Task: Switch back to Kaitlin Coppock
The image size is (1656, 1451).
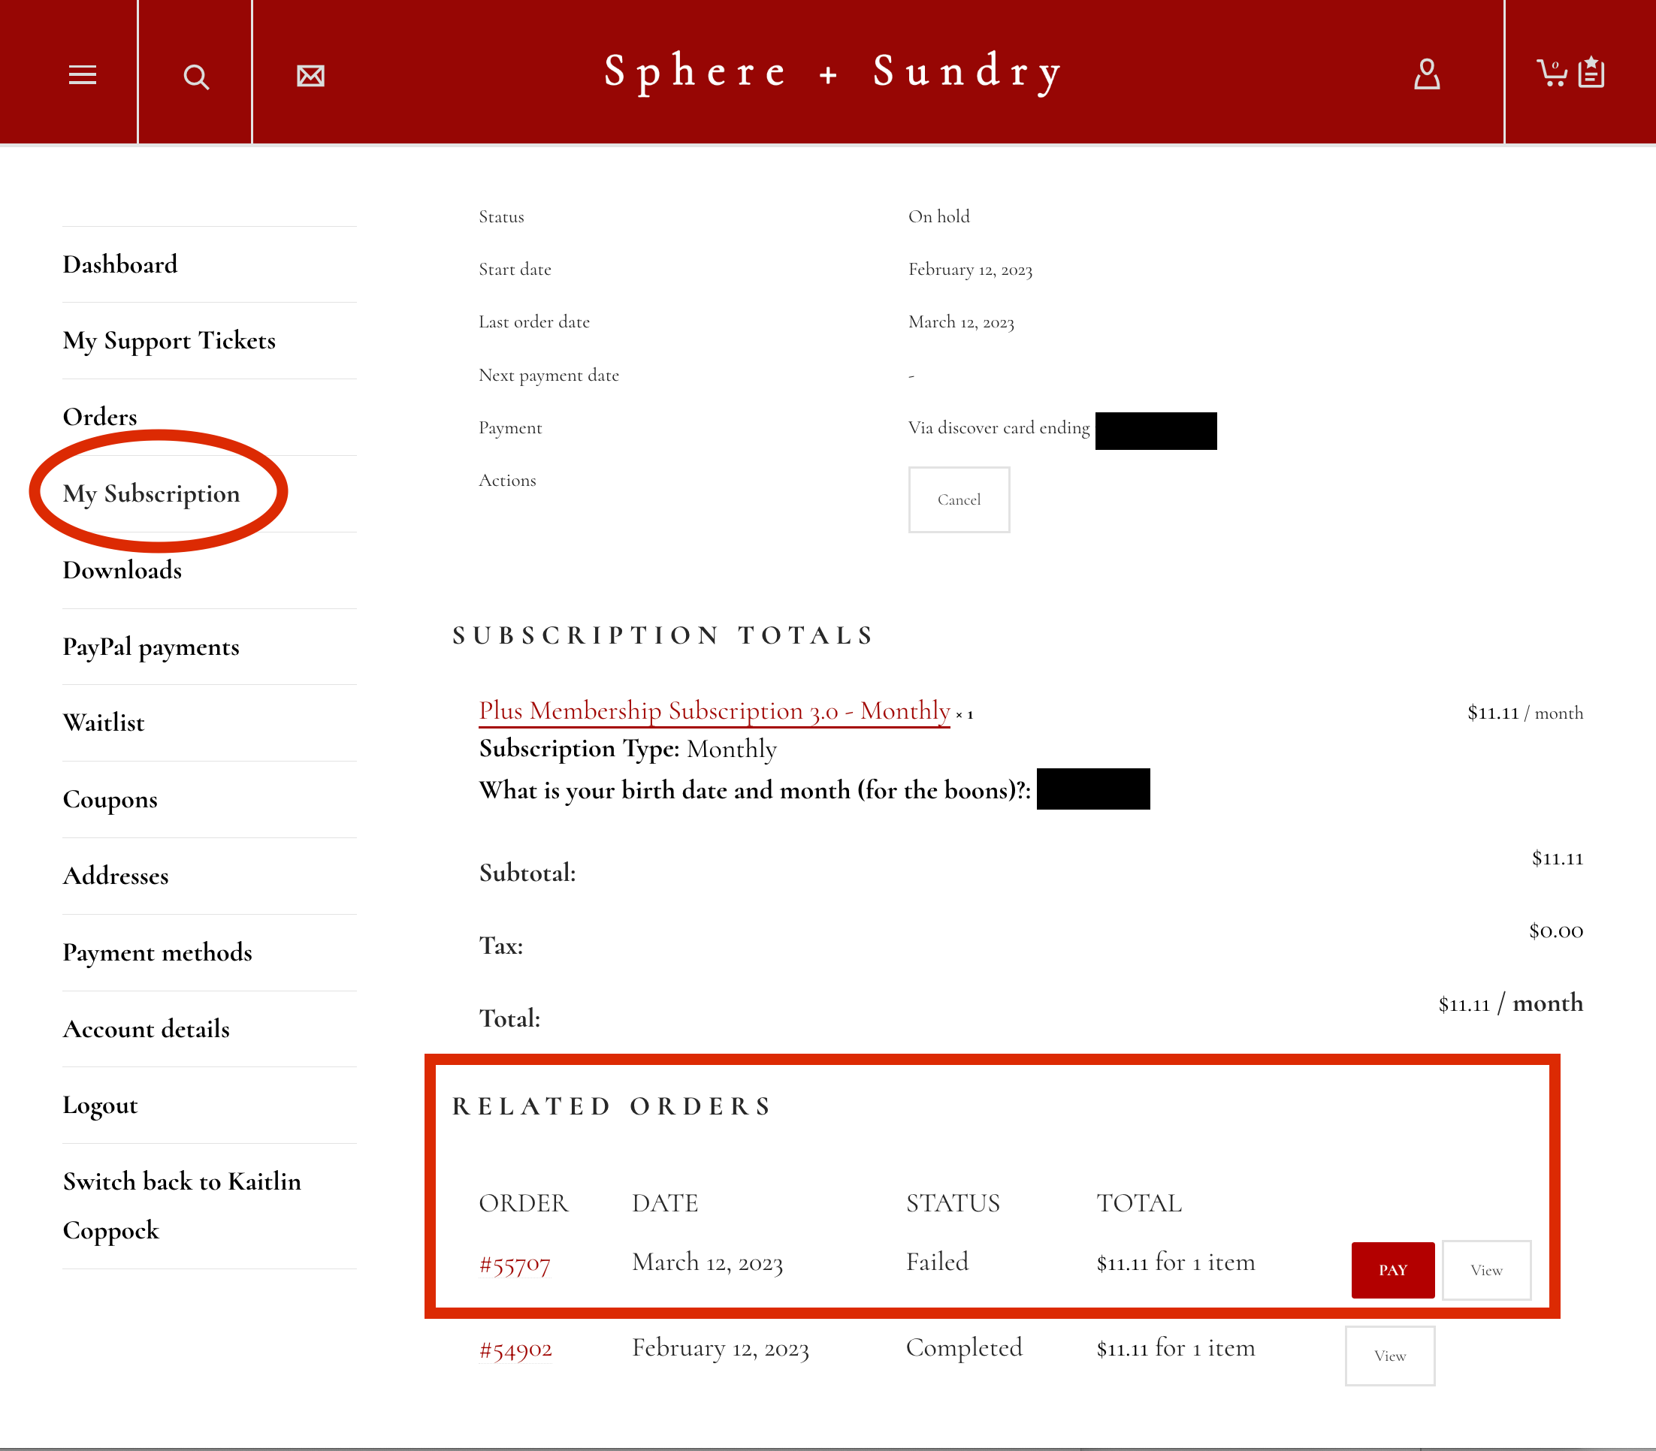Action: coord(183,1205)
